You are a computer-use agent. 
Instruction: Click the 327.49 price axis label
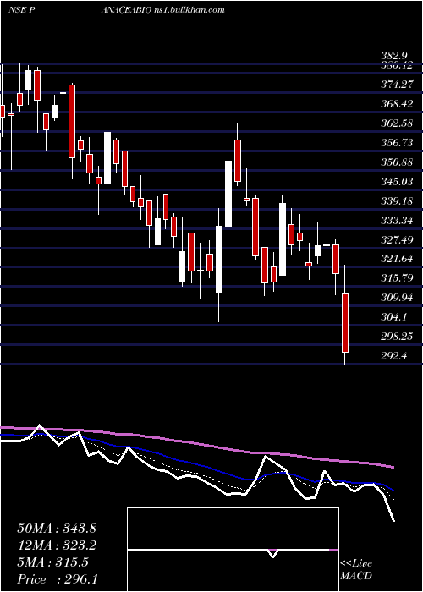point(397,240)
